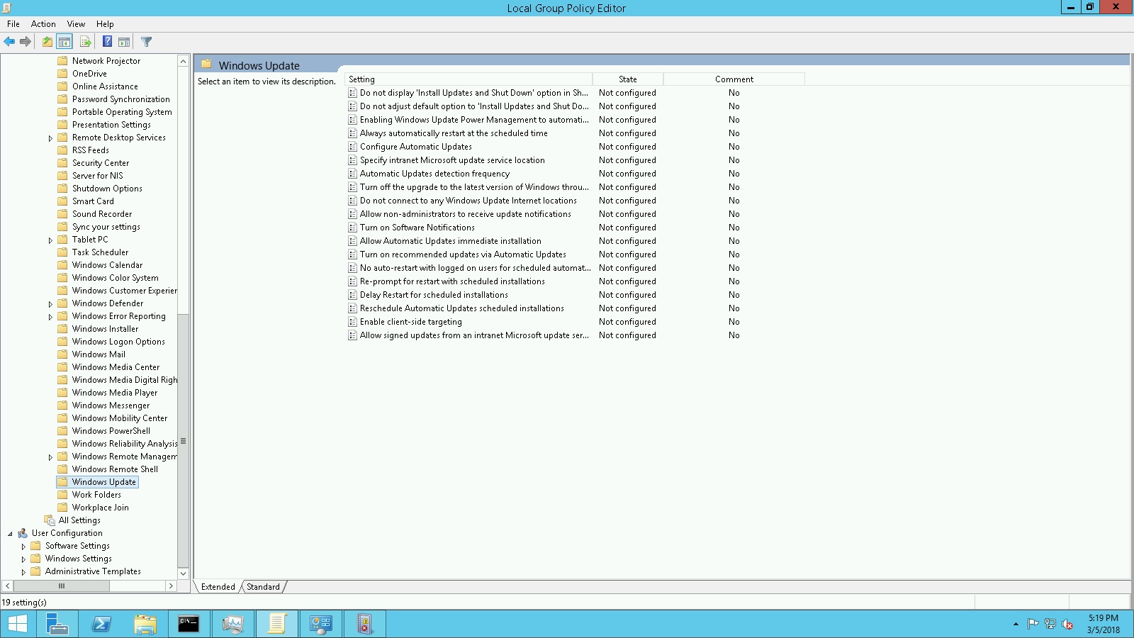Sort by the Setting column header
The width and height of the screenshot is (1134, 638).
468,79
